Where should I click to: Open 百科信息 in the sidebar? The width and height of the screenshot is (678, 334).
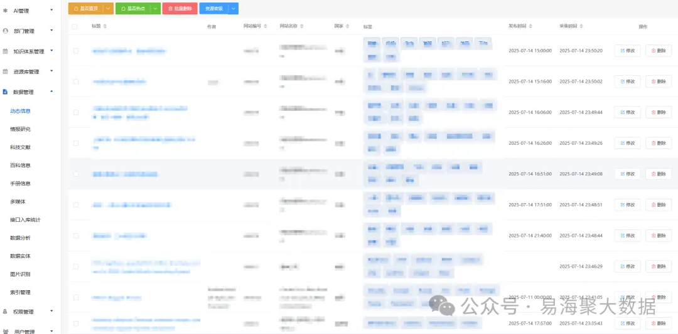point(20,165)
